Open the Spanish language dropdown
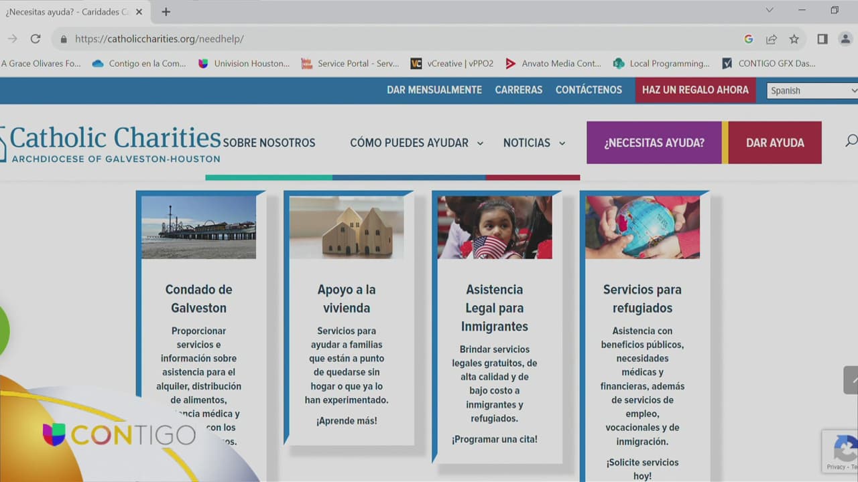Screen dimensions: 858x482 coord(812,90)
